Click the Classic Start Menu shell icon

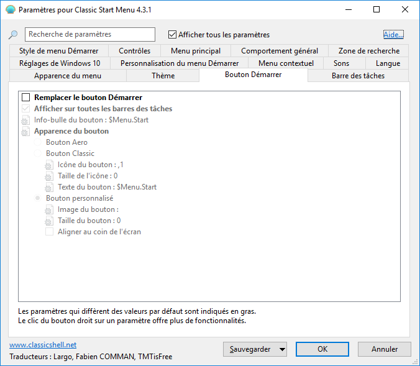[10, 10]
